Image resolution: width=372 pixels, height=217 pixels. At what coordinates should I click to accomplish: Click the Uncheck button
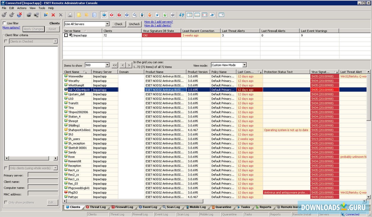(134, 24)
